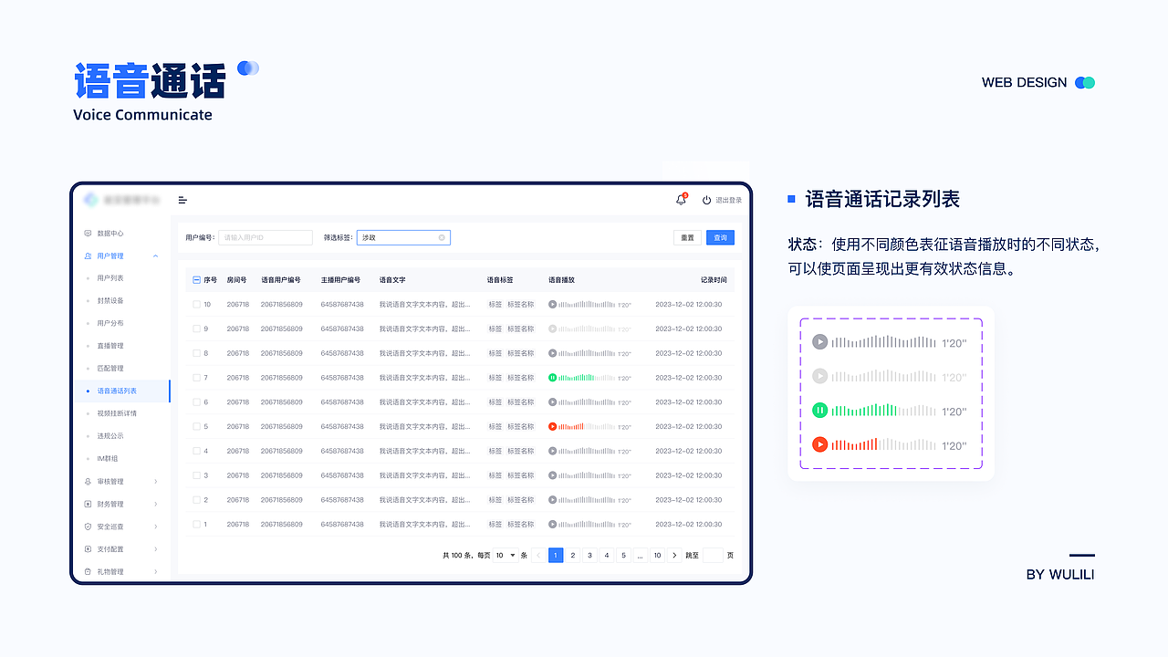Click the 礼物管理 sidebar icon

[88, 572]
